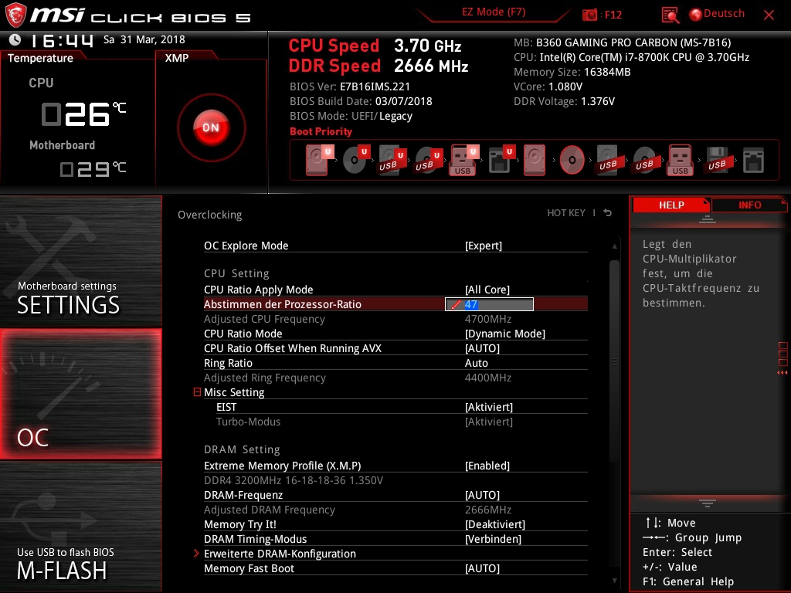The height and width of the screenshot is (593, 791).
Task: Open the SETTINGS motherboard settings menu
Action: tap(80, 261)
